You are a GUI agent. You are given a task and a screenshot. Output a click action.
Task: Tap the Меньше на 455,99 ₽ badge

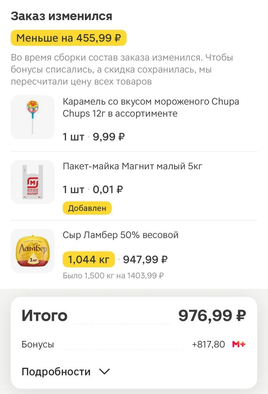[69, 38]
